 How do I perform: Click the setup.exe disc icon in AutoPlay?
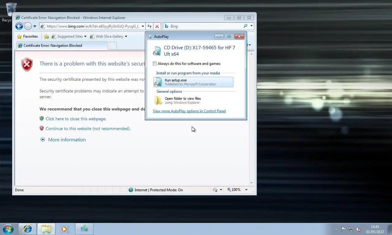pos(158,82)
